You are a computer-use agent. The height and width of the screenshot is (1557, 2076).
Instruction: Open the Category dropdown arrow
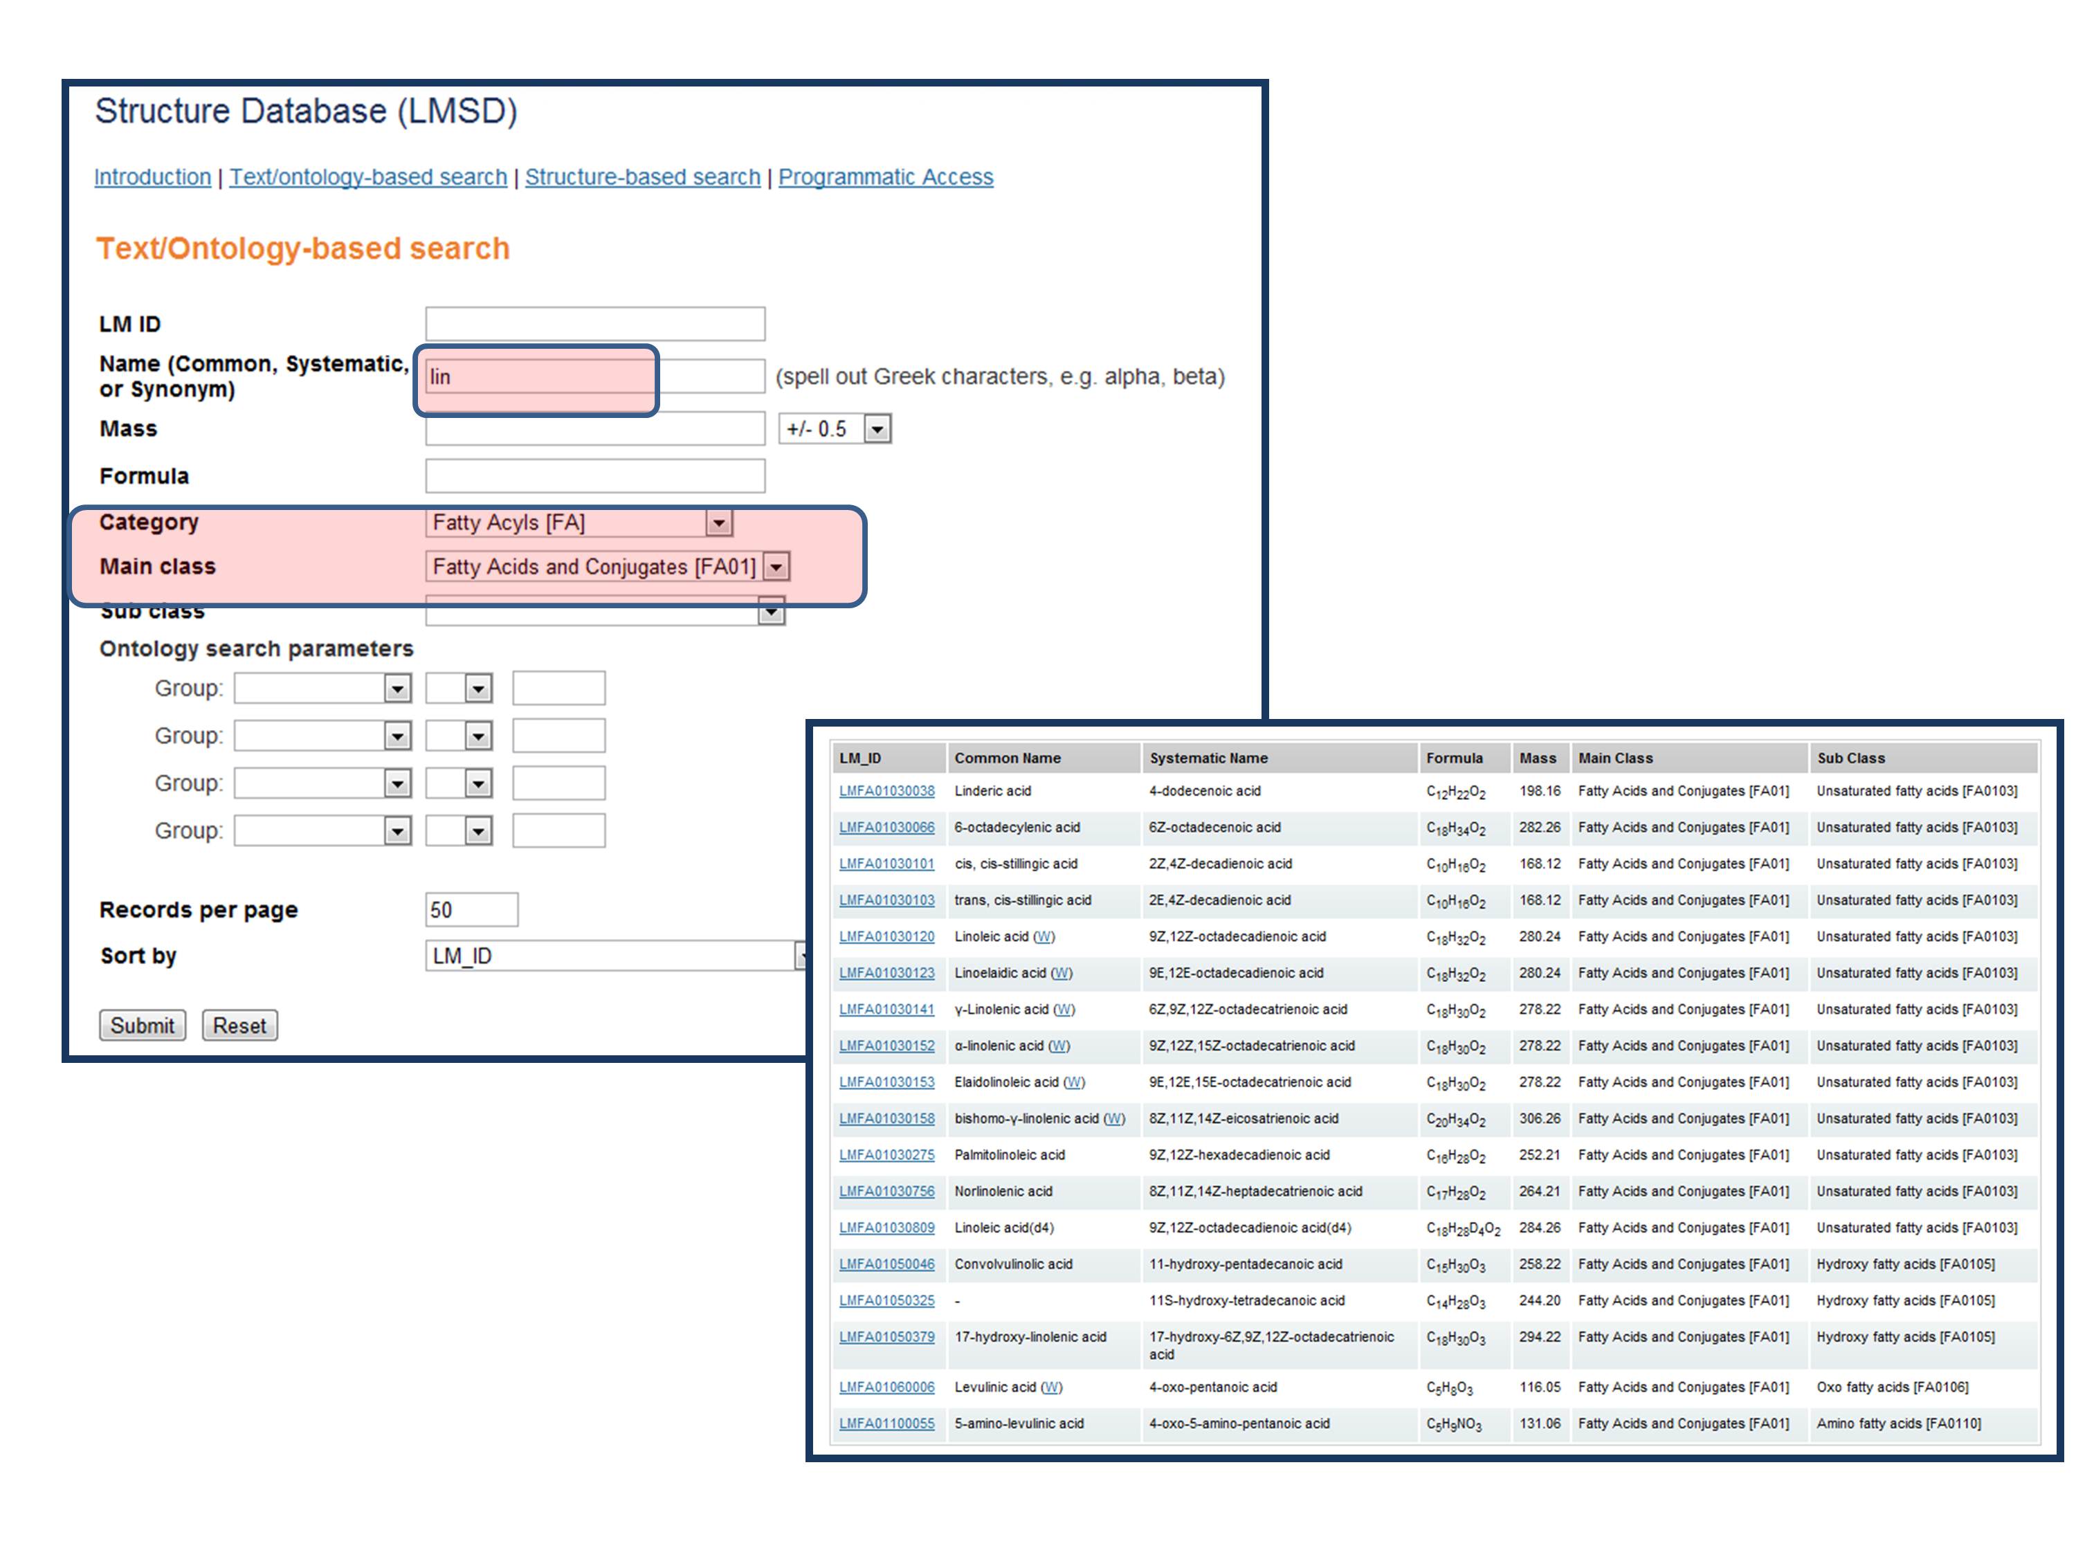(x=718, y=522)
